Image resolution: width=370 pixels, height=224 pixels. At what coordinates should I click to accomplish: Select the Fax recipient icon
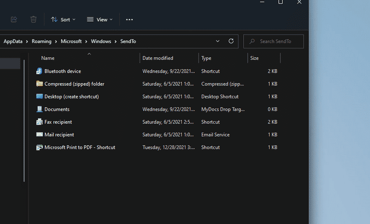tap(39, 122)
